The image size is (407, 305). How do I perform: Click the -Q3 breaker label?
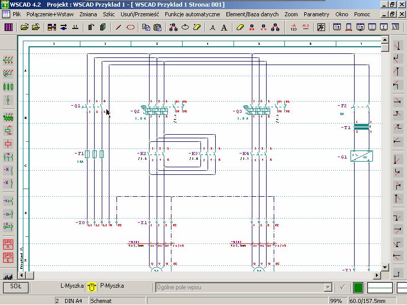pyautogui.click(x=238, y=111)
